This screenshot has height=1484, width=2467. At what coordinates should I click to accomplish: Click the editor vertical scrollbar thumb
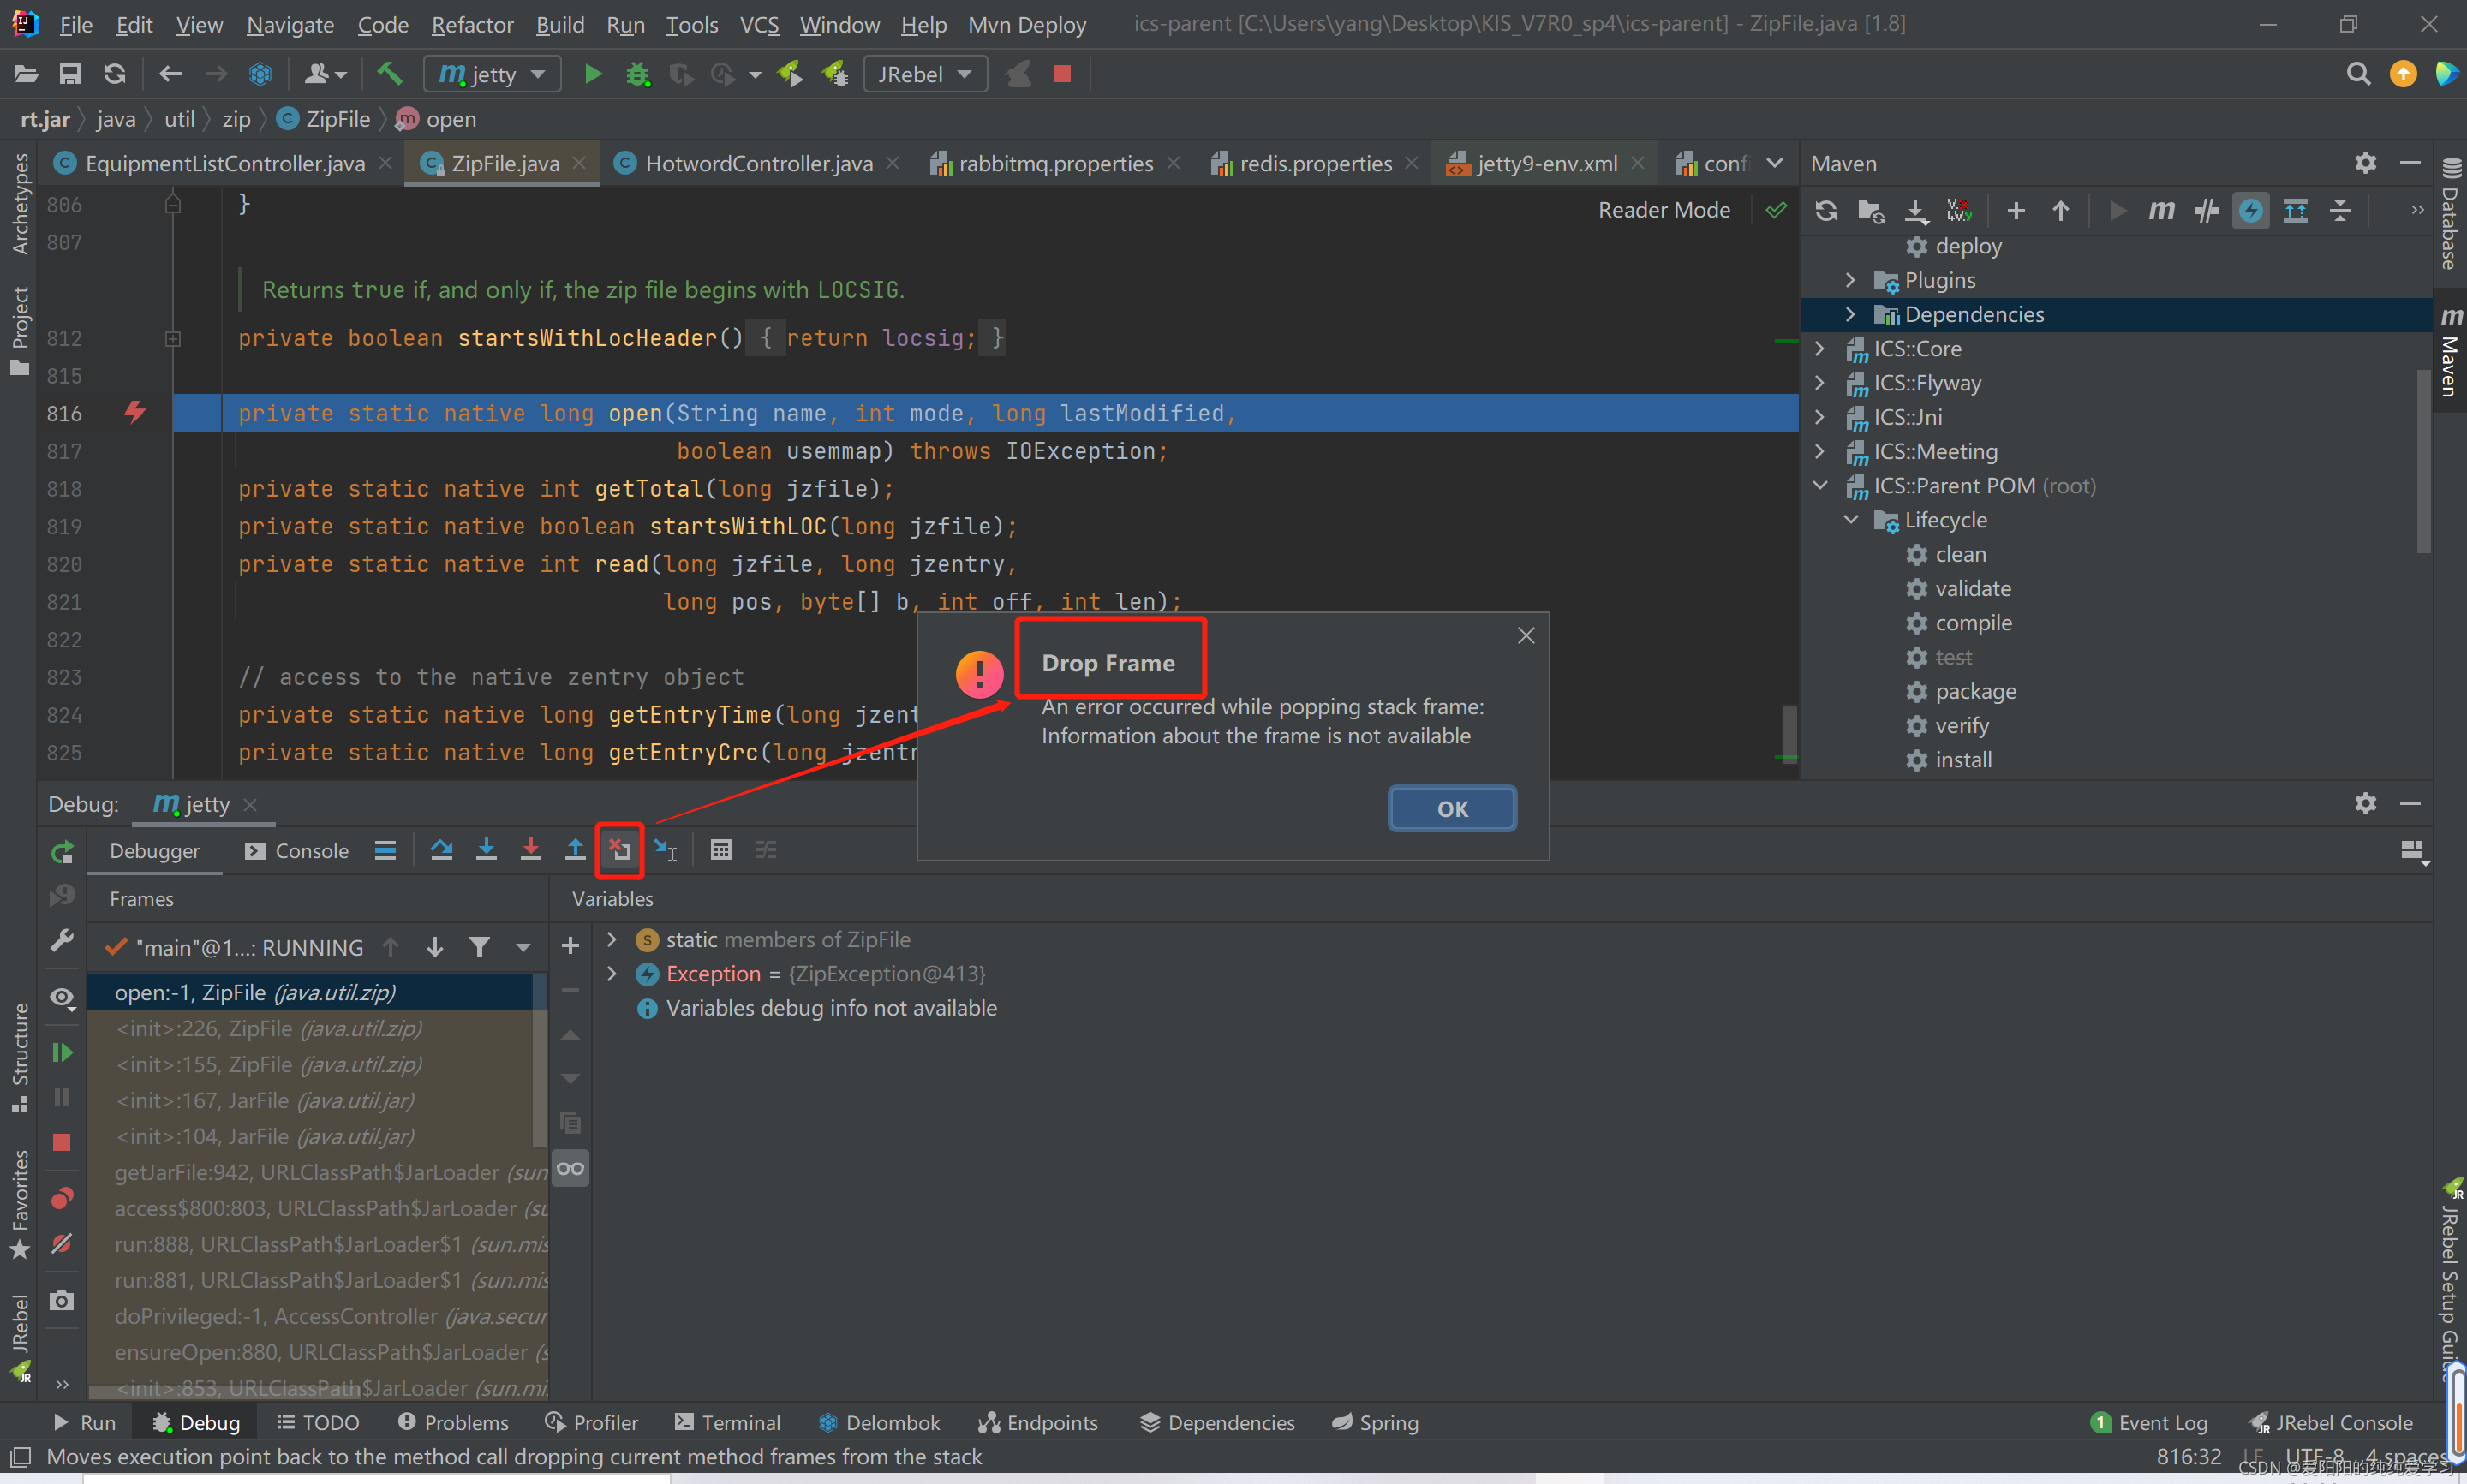(1790, 733)
